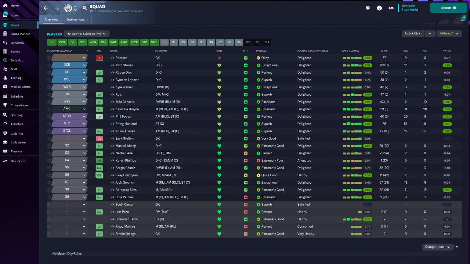Open the Competitions dropdown at the bottom
Screen dimensions: 470x264
tap(437, 247)
